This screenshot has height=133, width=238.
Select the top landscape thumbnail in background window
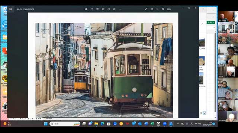pos(202,42)
